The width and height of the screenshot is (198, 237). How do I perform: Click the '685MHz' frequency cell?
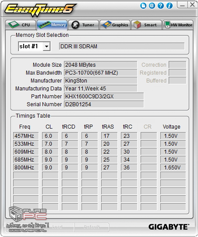[x=26, y=159]
